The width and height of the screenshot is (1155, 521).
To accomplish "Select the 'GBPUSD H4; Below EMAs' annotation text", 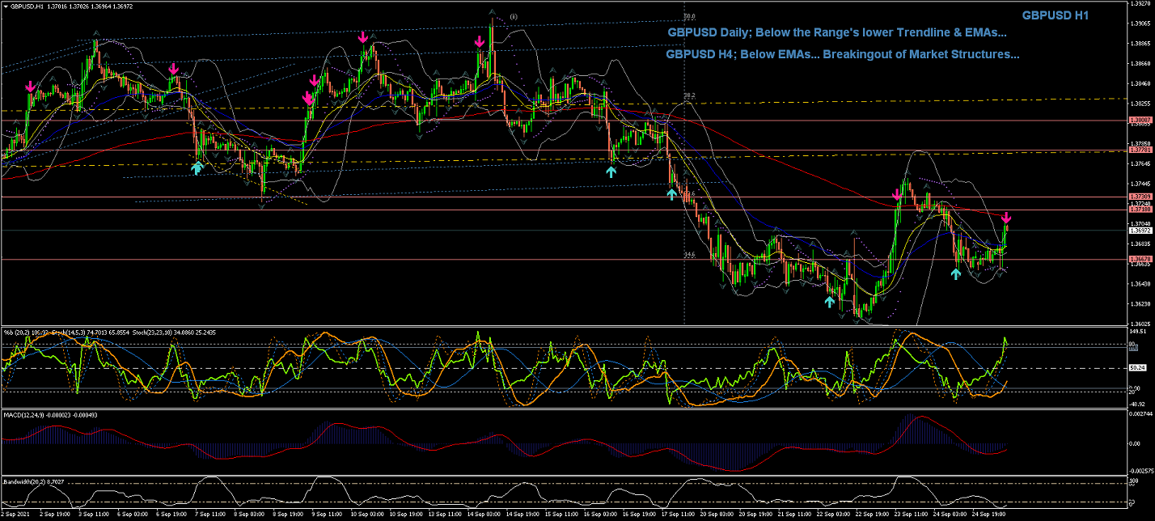I will (841, 55).
